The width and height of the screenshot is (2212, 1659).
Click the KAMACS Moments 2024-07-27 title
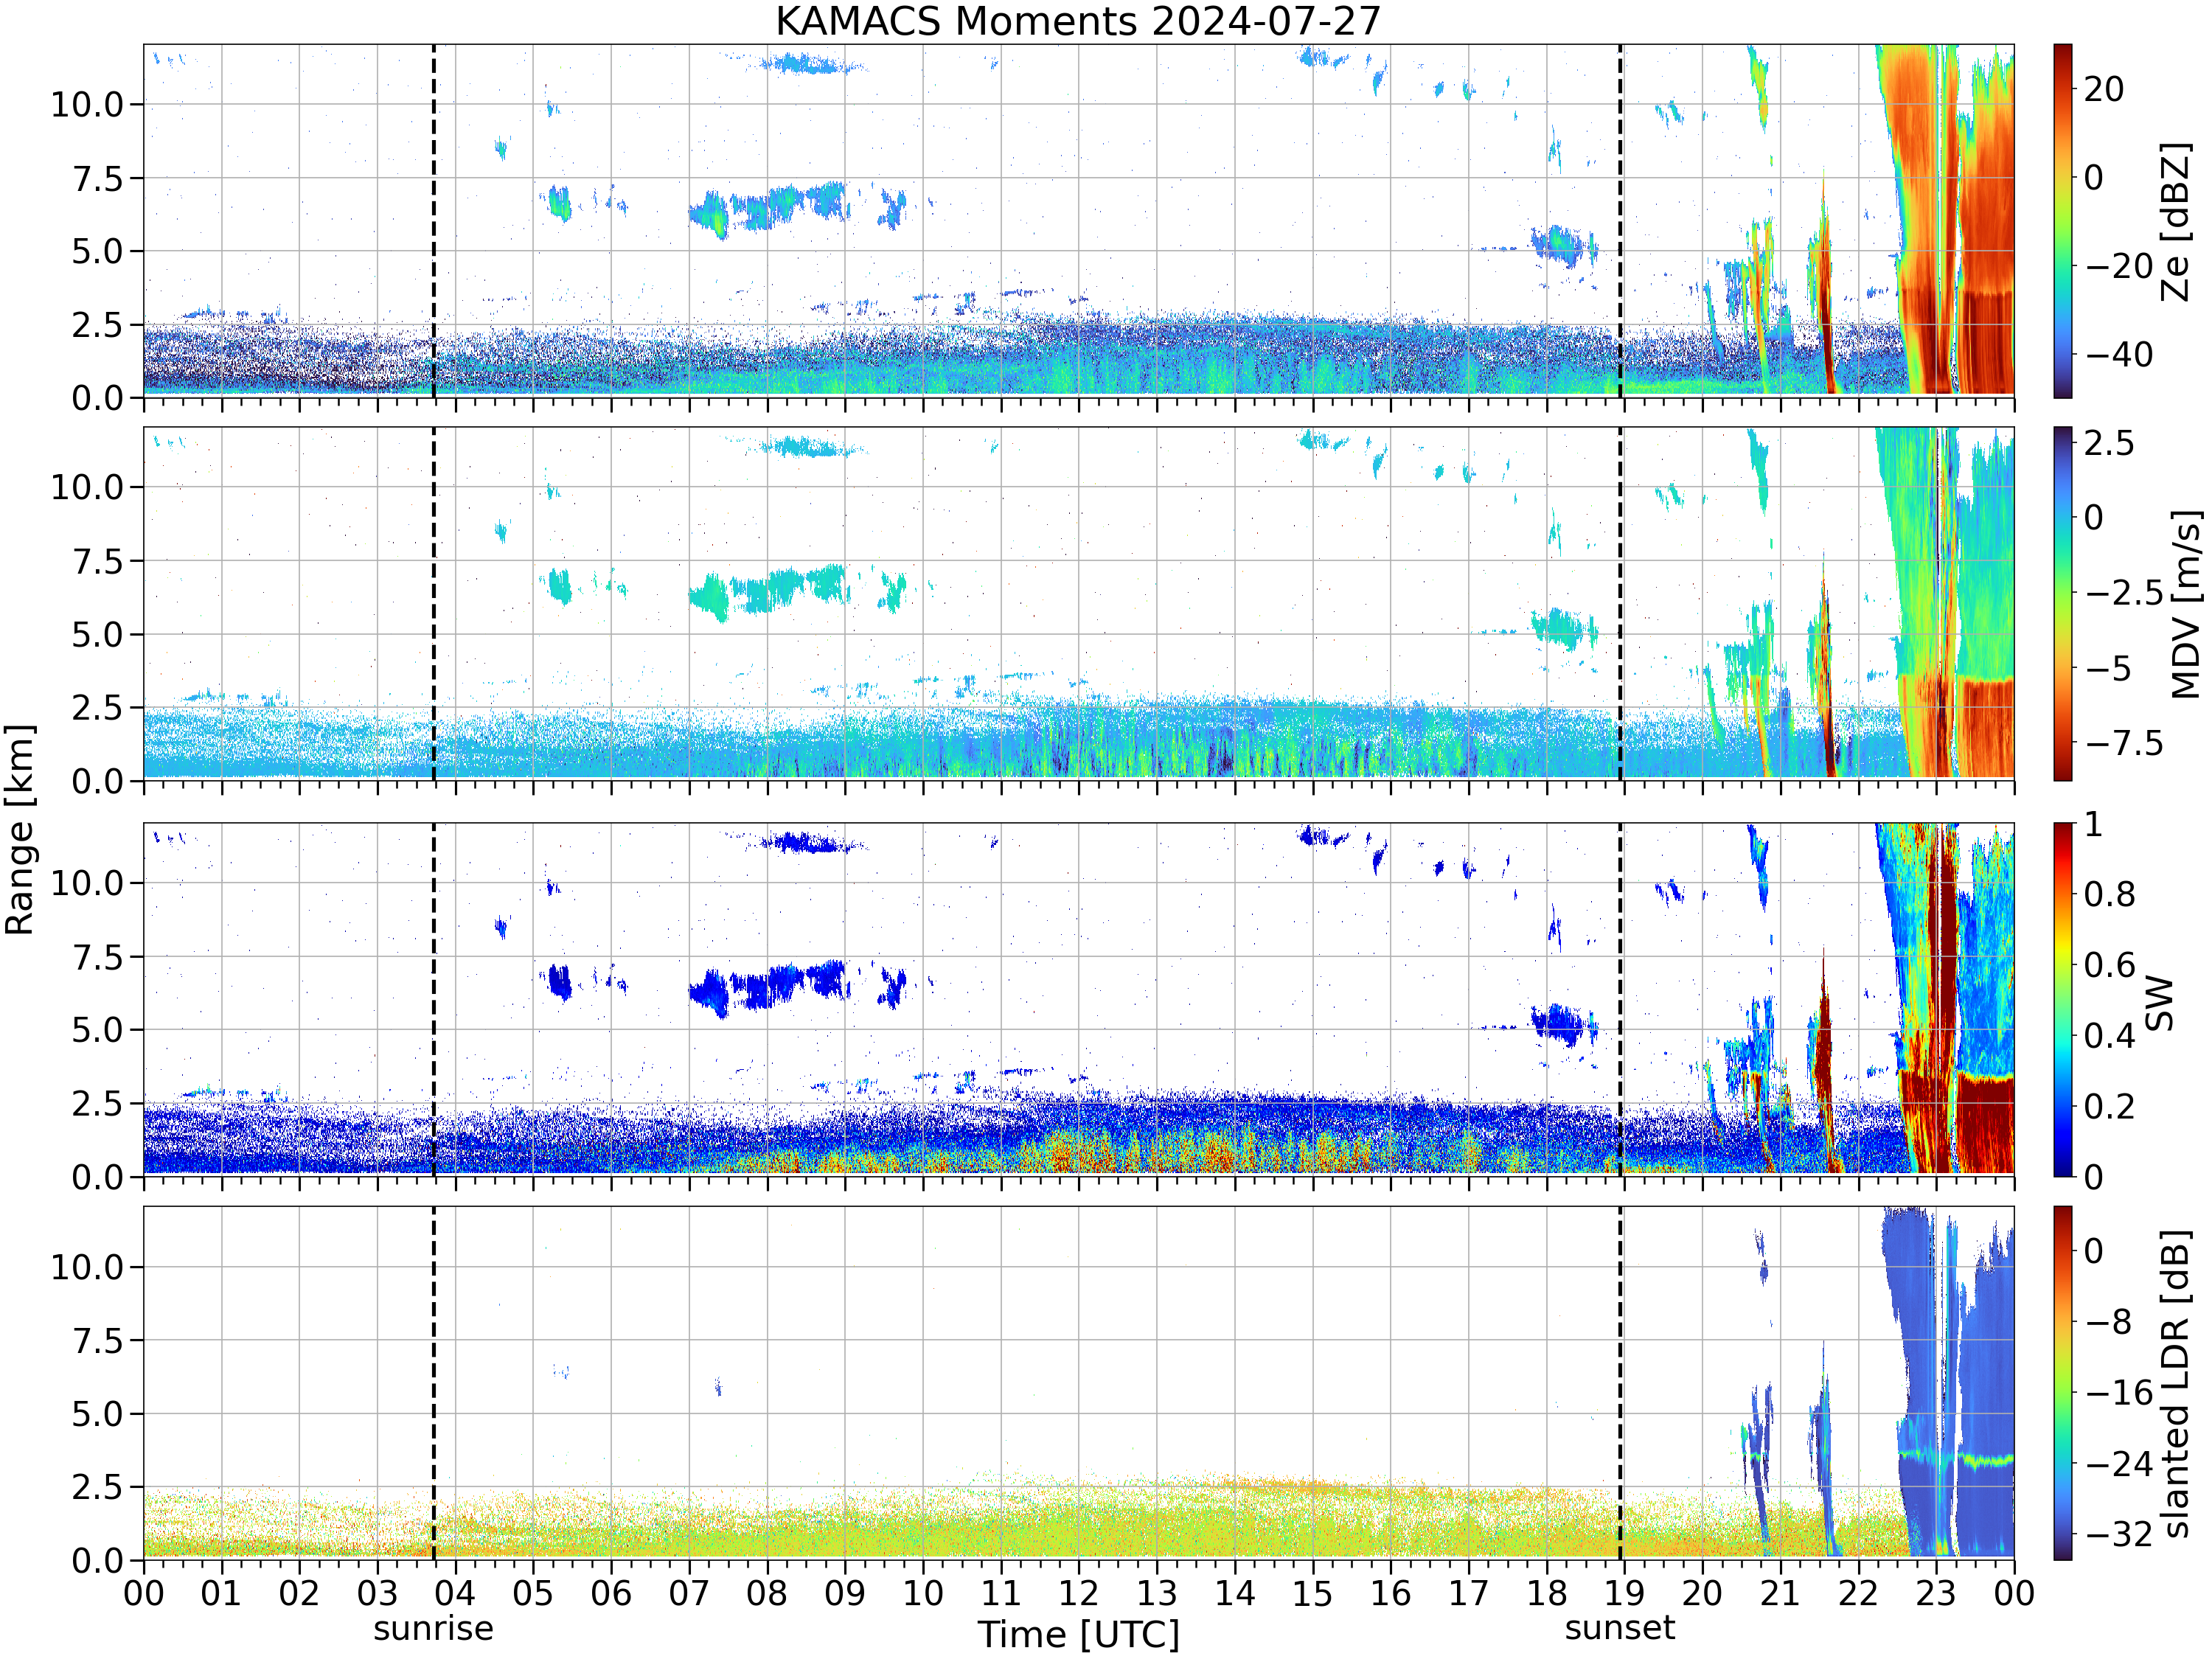click(1078, 21)
